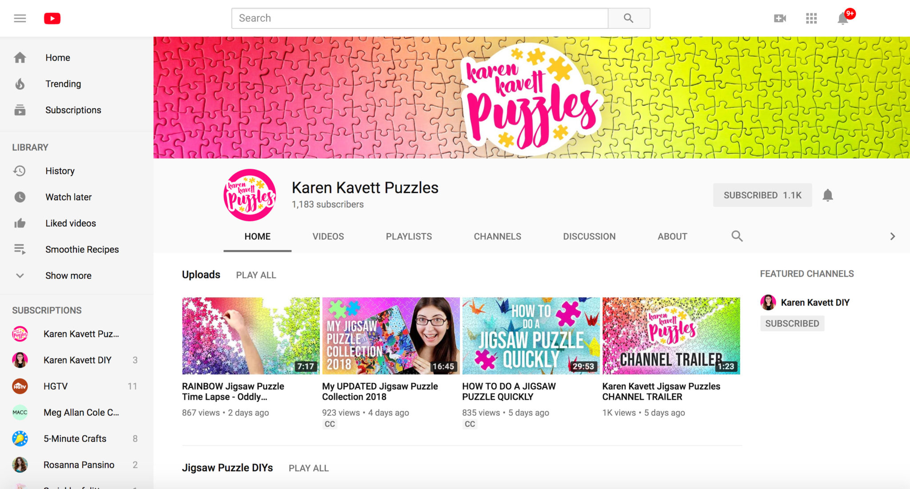Toggle SUBSCRIBED under Karen Kavett DIY
The image size is (910, 489).
click(x=792, y=323)
